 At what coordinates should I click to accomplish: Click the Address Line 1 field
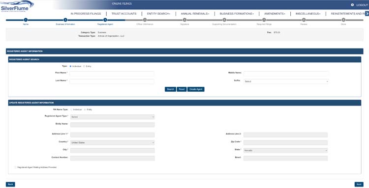[x=113, y=134]
